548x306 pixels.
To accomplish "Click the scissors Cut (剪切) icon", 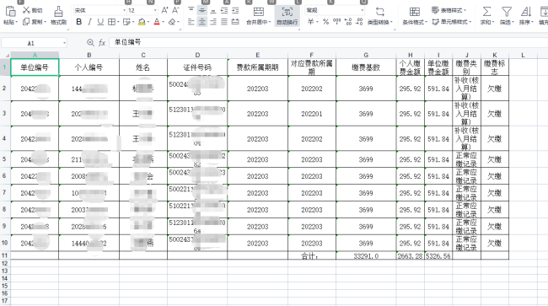I will [x=26, y=10].
